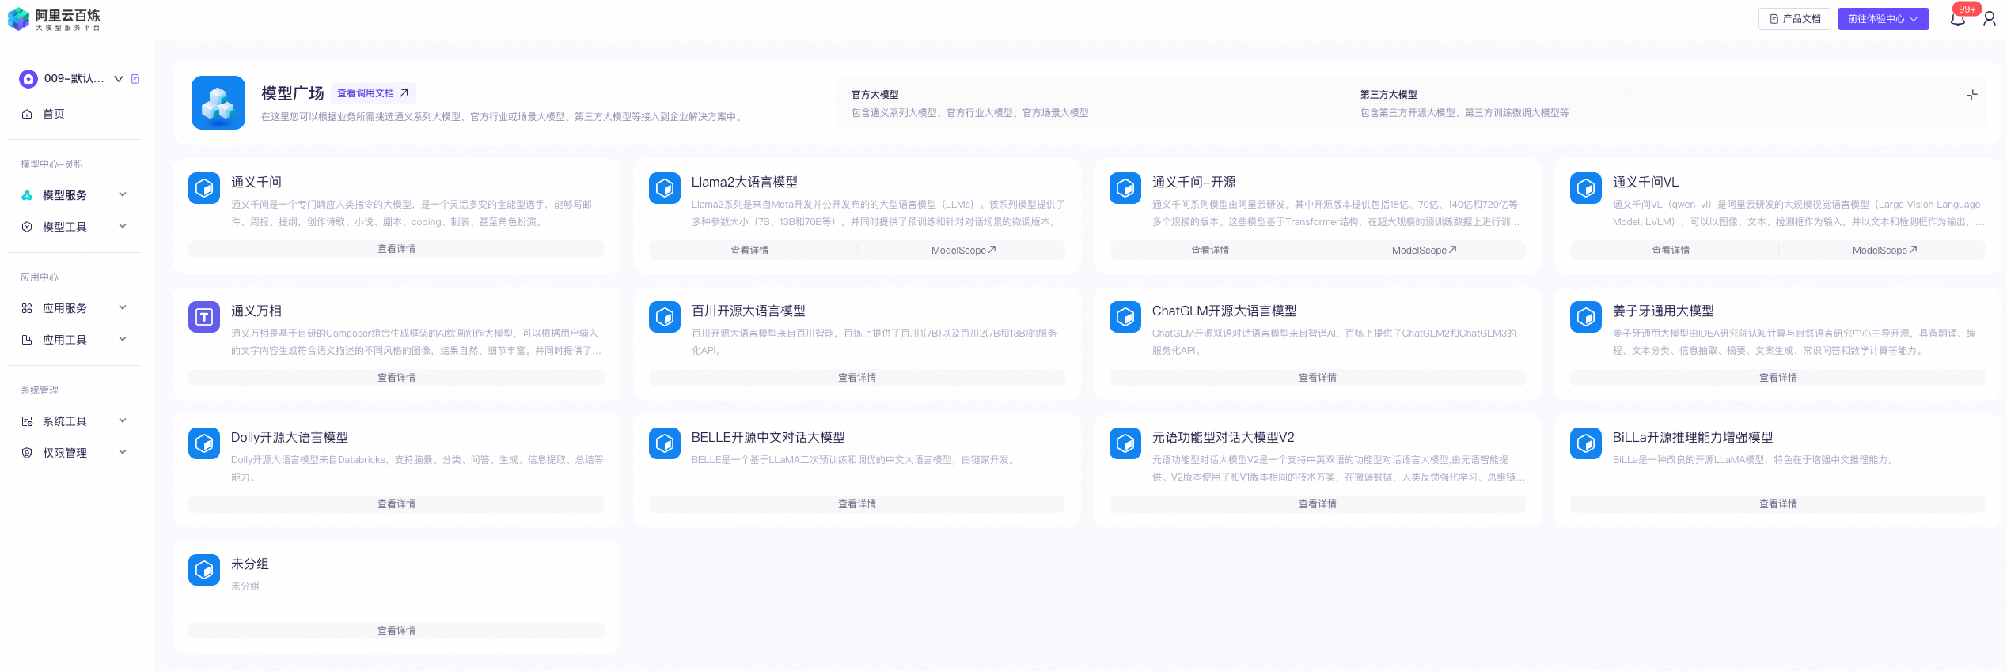The width and height of the screenshot is (2007, 671).
Task: Click 查看详情 on the 百川开源大语言模型 card
Action: click(x=857, y=378)
